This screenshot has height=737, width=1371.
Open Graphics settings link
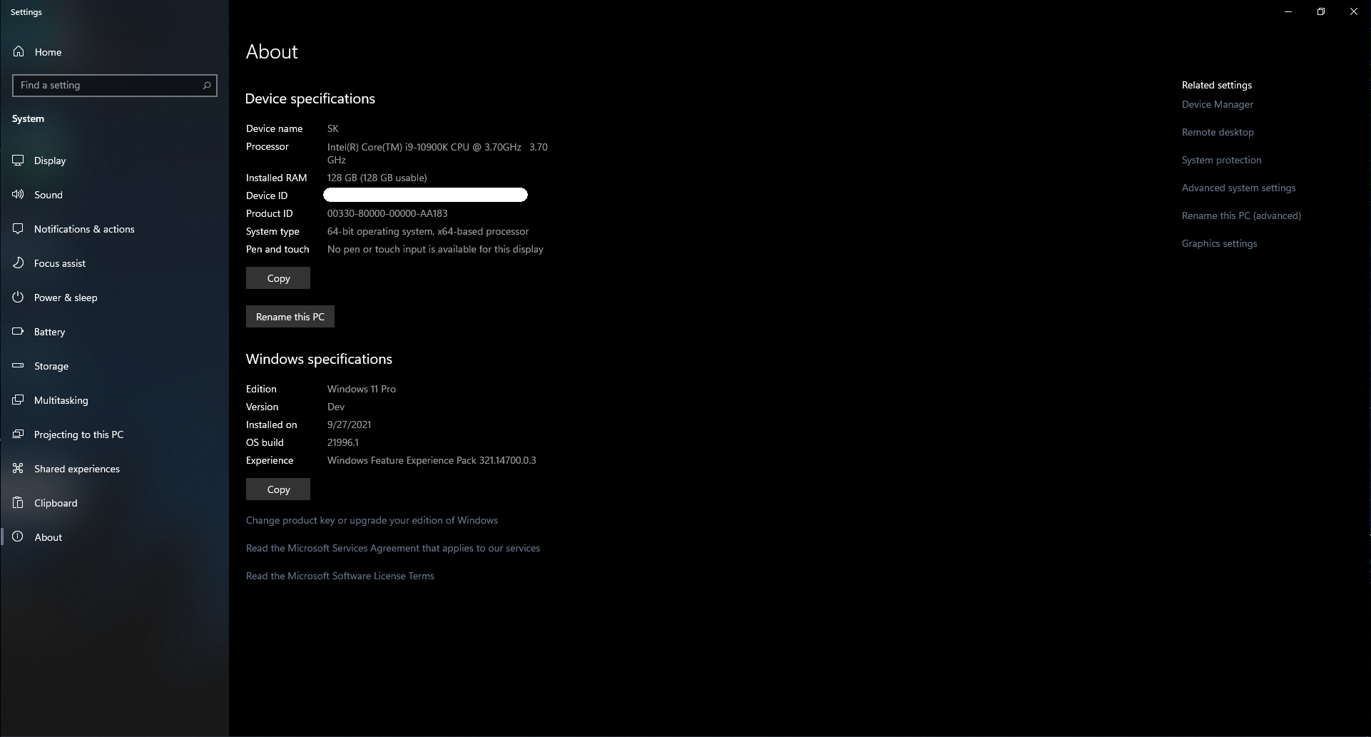pyautogui.click(x=1219, y=243)
